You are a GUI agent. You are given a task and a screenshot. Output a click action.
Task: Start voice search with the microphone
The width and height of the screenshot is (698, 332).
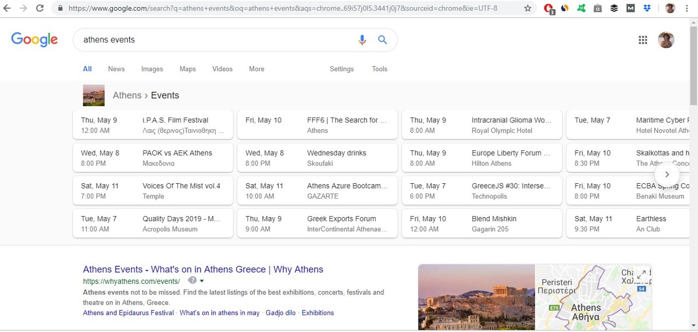pos(362,40)
